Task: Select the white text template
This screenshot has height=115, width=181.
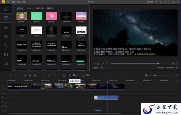Action: pyautogui.click(x=37, y=30)
